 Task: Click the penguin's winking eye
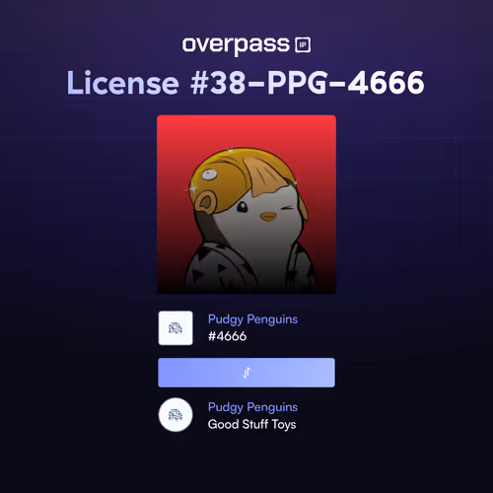(x=287, y=208)
